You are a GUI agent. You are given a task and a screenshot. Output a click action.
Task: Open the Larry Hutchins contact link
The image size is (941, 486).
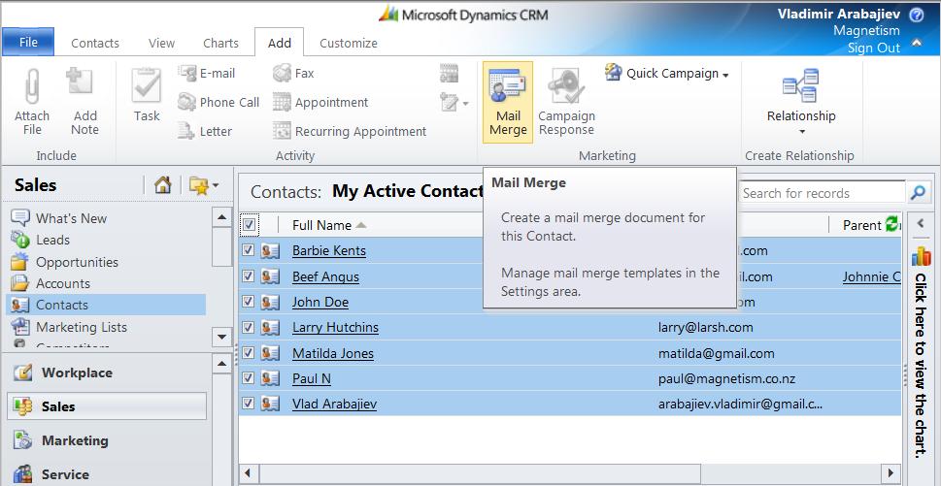(335, 327)
